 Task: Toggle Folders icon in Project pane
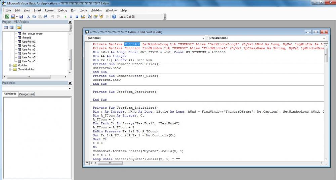(x=18, y=27)
